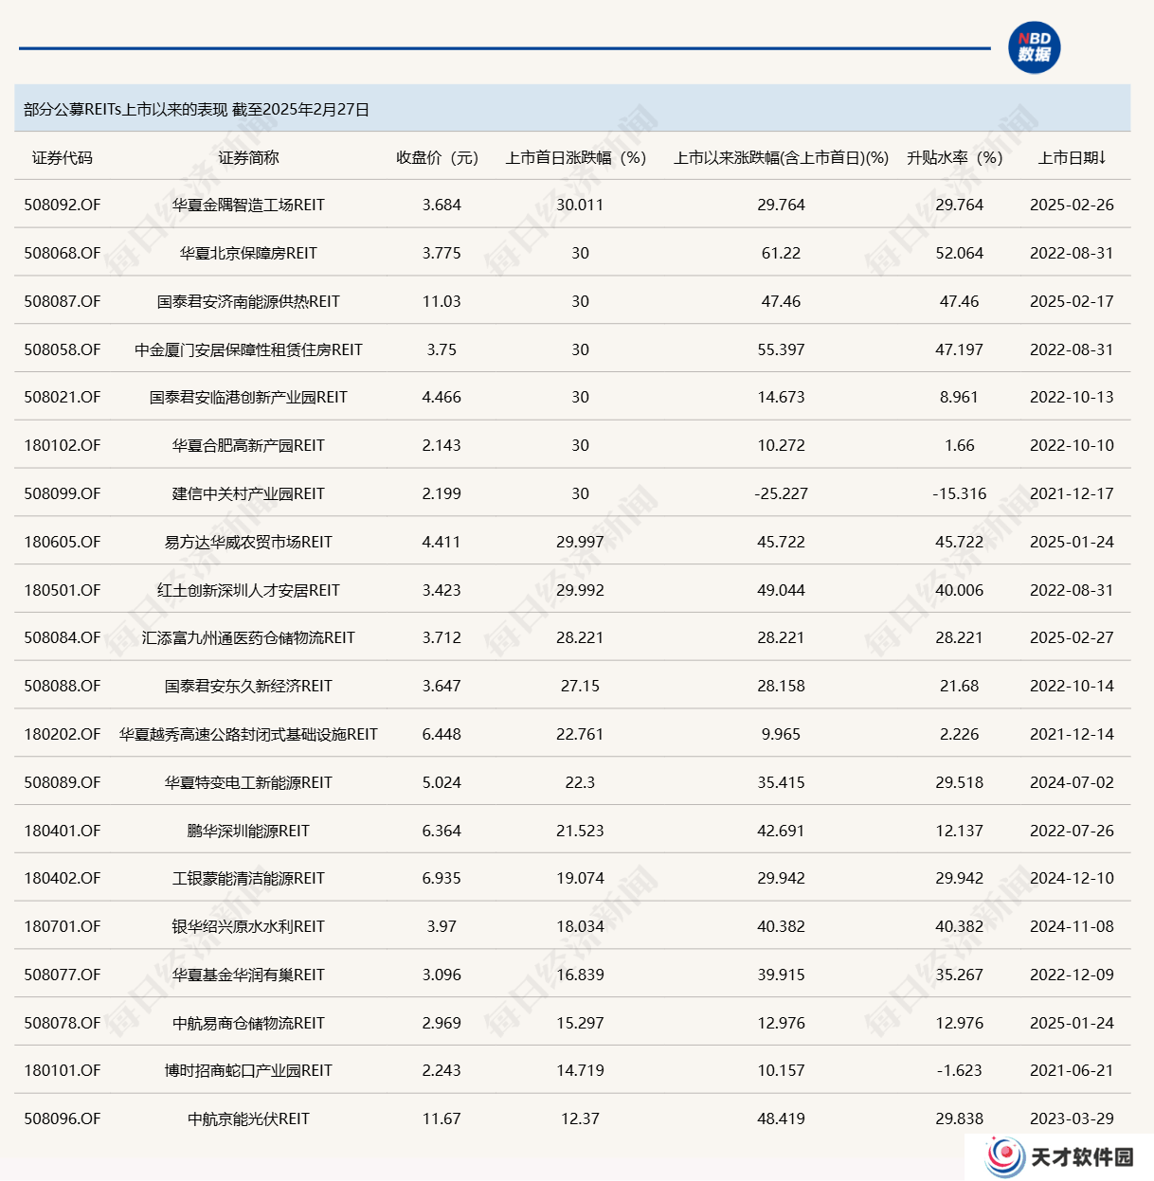Click the name 中航京能光伏REIT
Viewport: 1154px width, 1181px height.
tap(248, 1119)
